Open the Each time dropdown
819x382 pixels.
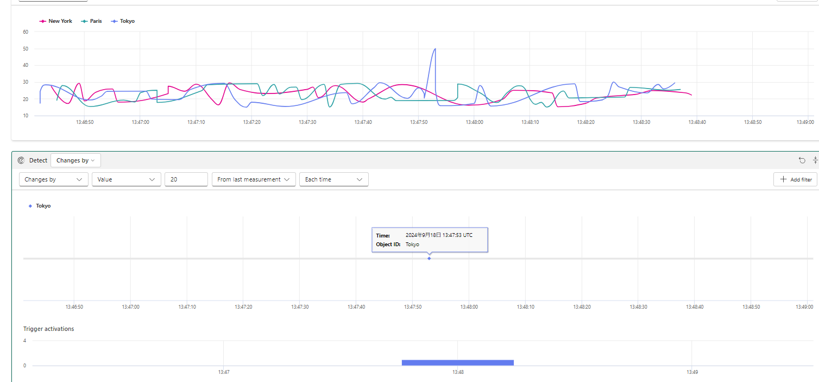click(334, 179)
